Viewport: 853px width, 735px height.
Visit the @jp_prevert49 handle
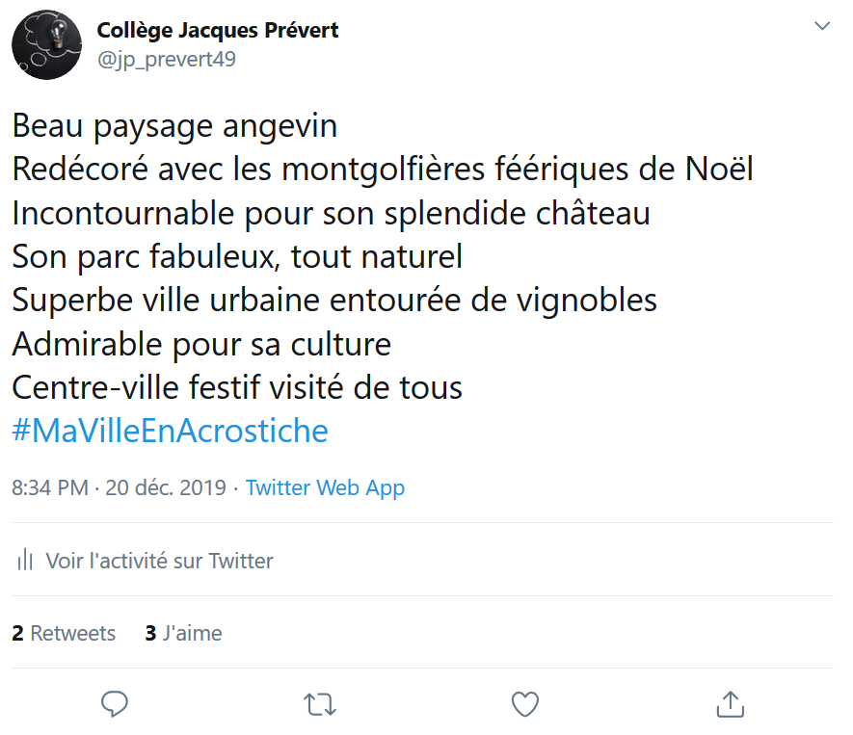[x=166, y=59]
